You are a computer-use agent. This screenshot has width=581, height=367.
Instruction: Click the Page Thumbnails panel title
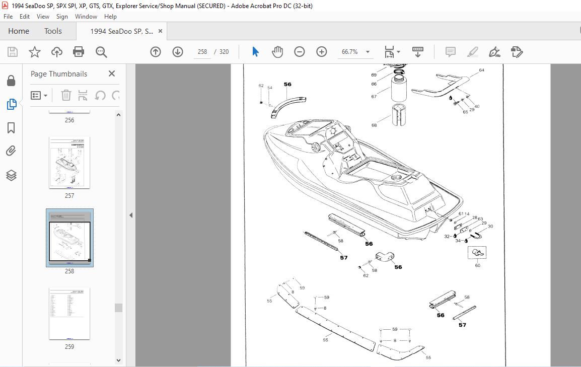click(x=59, y=74)
